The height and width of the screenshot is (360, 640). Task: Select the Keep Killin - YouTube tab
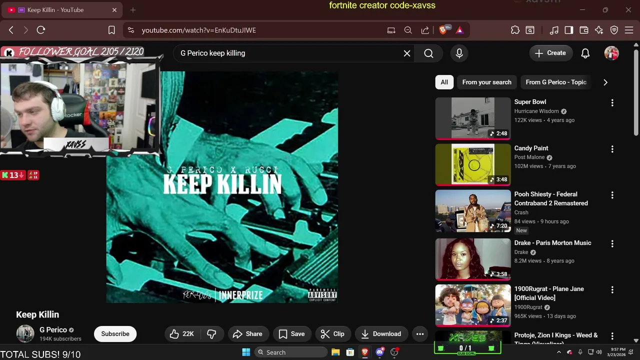point(61,10)
